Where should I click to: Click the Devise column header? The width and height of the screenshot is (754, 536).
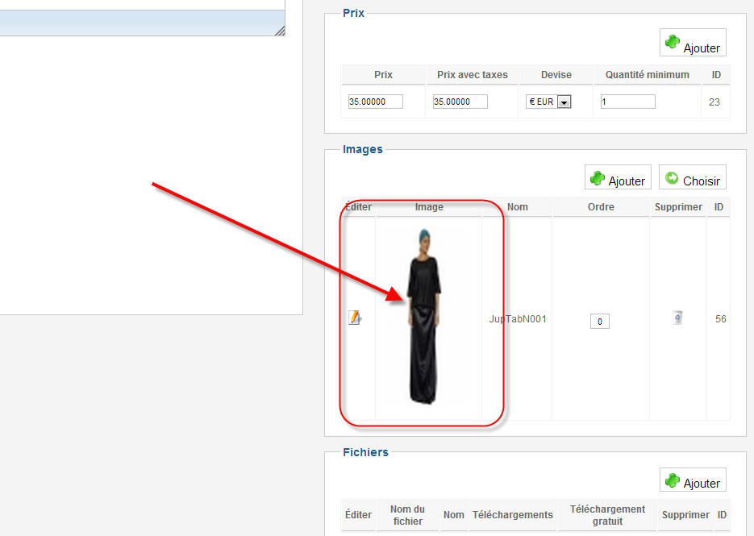click(x=556, y=74)
